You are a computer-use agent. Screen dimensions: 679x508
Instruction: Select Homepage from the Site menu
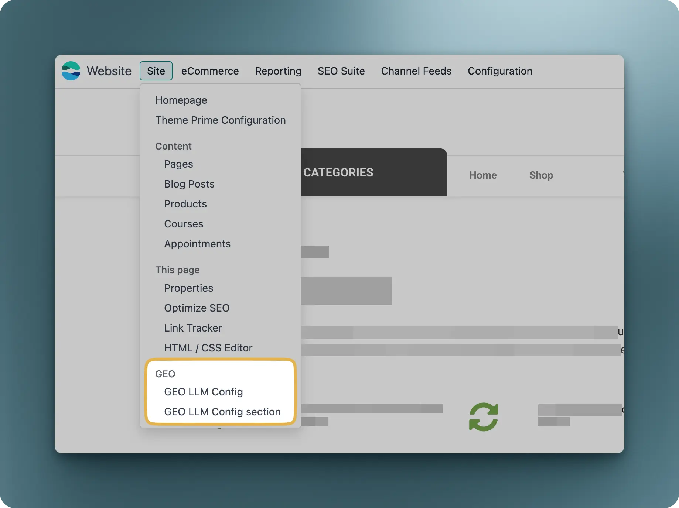(x=181, y=100)
